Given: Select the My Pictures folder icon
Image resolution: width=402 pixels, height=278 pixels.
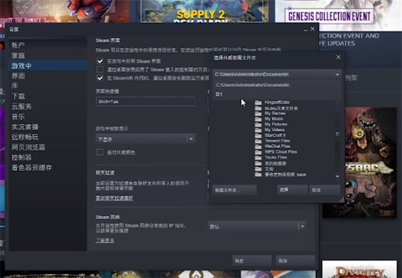Looking at the screenshot, I should pyautogui.click(x=258, y=124).
